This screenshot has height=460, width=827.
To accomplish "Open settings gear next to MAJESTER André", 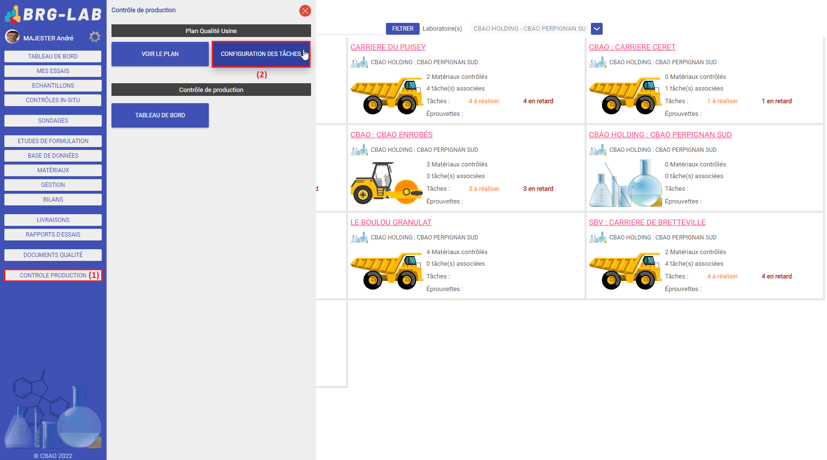I will [x=95, y=37].
